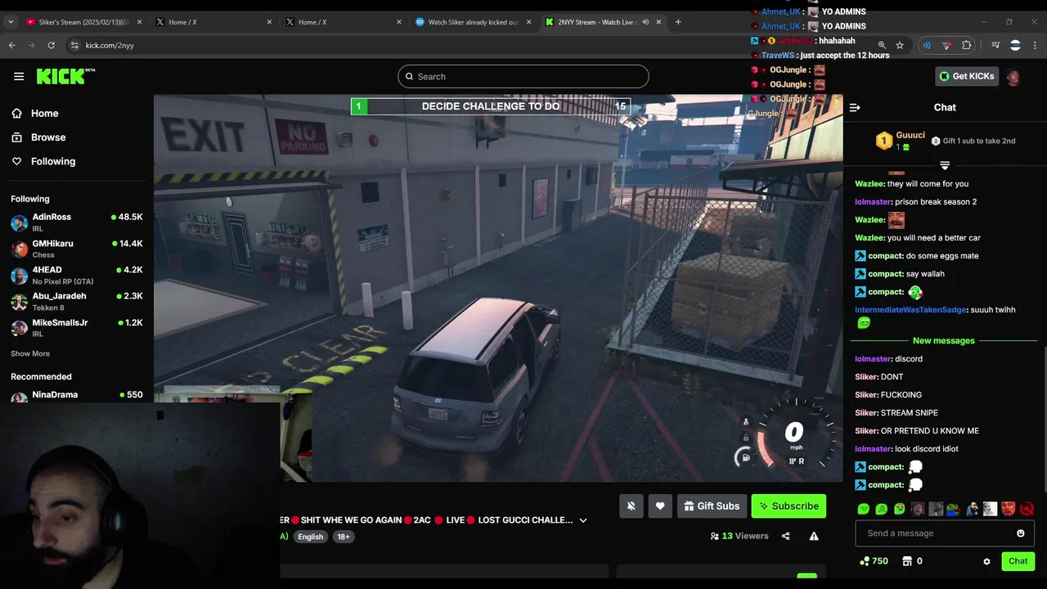Insert the first green sleepy-face emote
Screen dimensions: 1047x589
(x=863, y=509)
